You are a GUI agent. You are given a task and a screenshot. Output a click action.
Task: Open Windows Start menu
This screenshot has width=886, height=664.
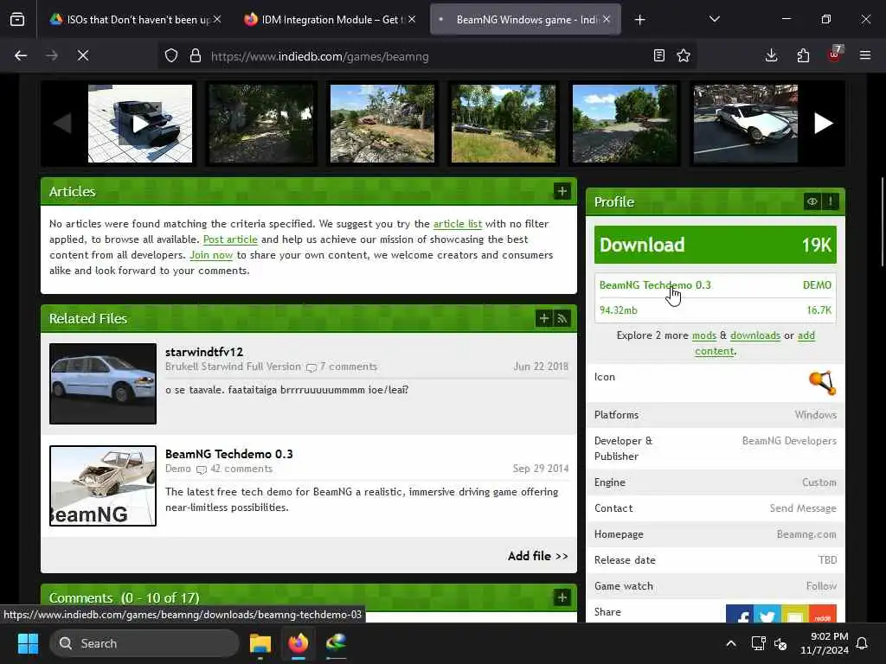(28, 643)
